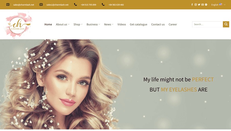Open the Career page
Viewport: 231px width, 131px height.
[173, 24]
